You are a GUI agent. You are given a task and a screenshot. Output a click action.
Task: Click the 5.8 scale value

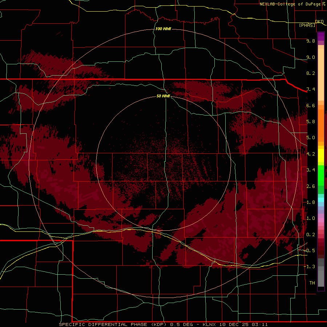coord(311,122)
